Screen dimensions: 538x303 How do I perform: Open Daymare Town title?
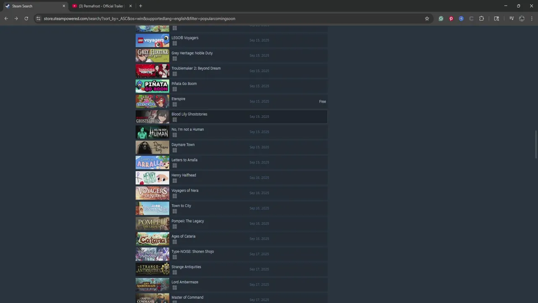[183, 145]
